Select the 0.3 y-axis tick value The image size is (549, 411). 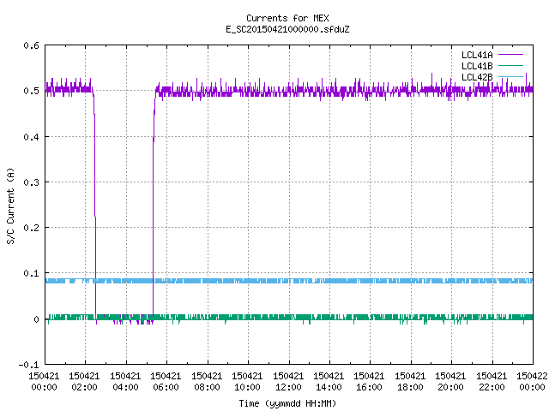tap(31, 182)
